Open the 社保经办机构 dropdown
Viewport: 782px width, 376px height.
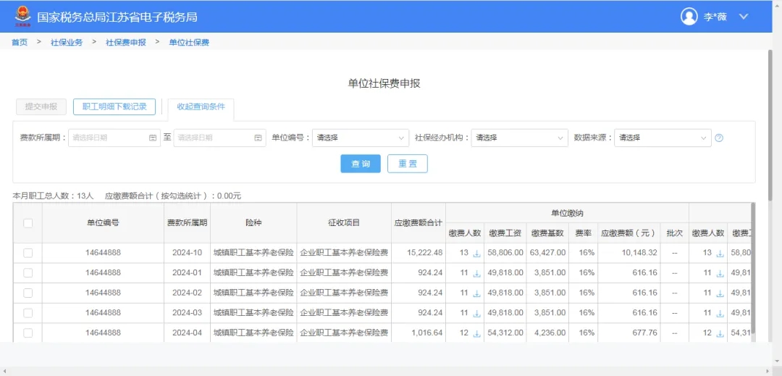coord(519,138)
